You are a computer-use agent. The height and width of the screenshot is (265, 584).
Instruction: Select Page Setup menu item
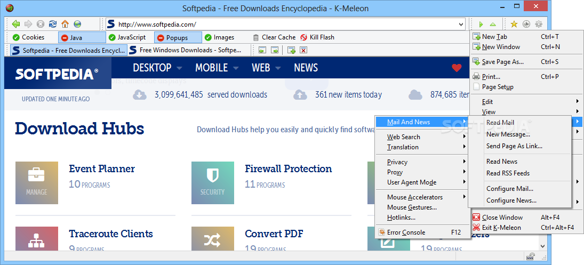(x=526, y=87)
